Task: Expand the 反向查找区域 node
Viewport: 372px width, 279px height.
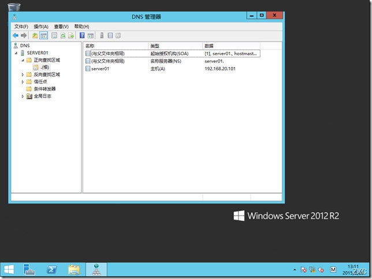Action: point(23,74)
